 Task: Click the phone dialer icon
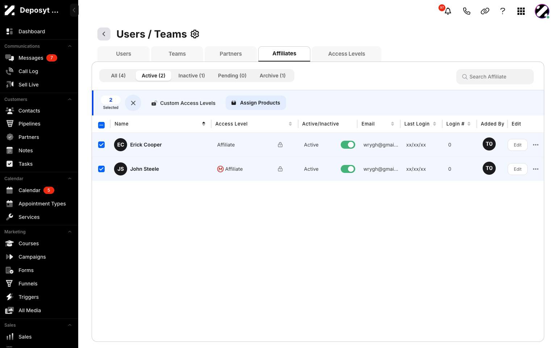(x=467, y=11)
